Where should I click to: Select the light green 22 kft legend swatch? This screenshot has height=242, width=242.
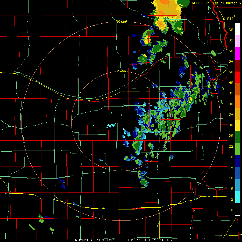(237, 149)
